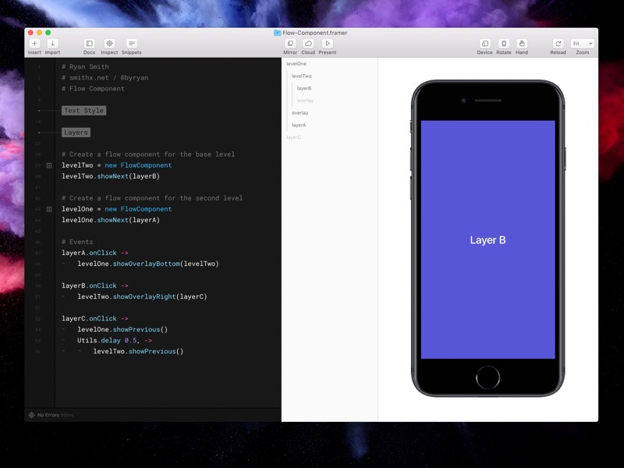
Task: Start Present mode
Action: click(x=328, y=44)
